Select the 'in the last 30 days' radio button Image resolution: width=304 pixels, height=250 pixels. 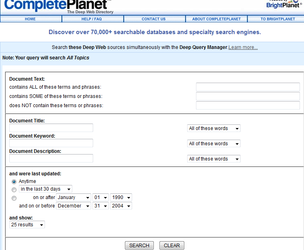pos(14,189)
